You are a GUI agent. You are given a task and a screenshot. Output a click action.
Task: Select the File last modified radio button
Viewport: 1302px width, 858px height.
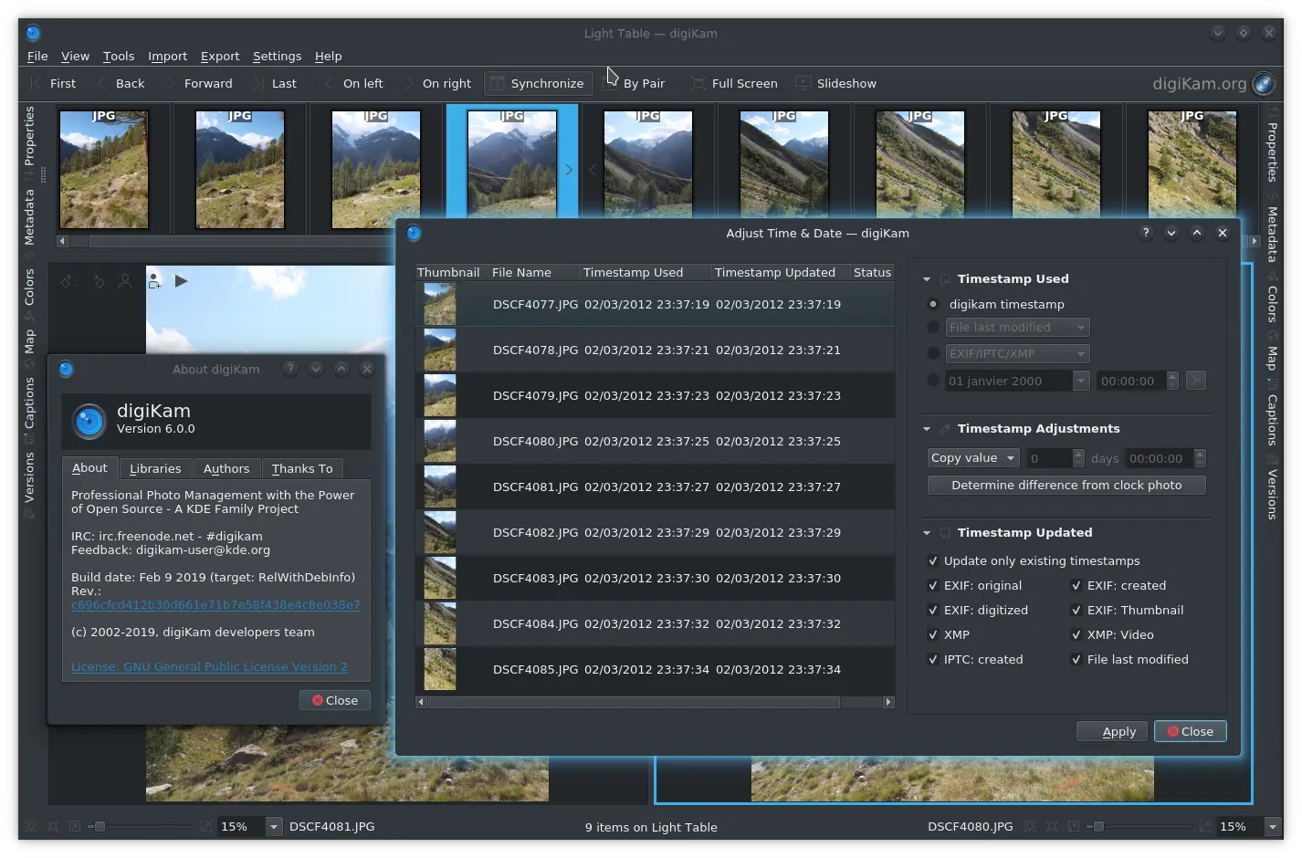pos(933,327)
